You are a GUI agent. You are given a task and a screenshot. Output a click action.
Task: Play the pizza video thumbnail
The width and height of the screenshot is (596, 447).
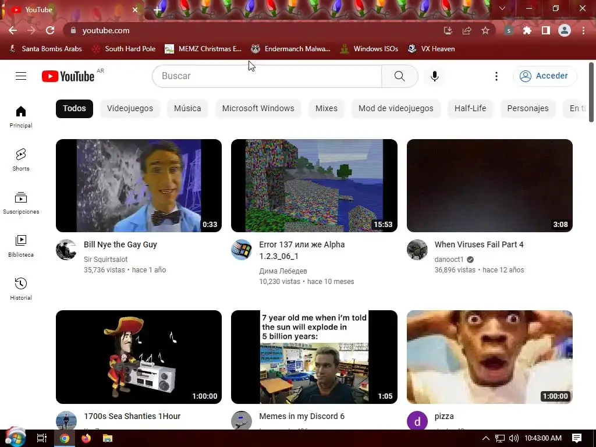point(489,357)
